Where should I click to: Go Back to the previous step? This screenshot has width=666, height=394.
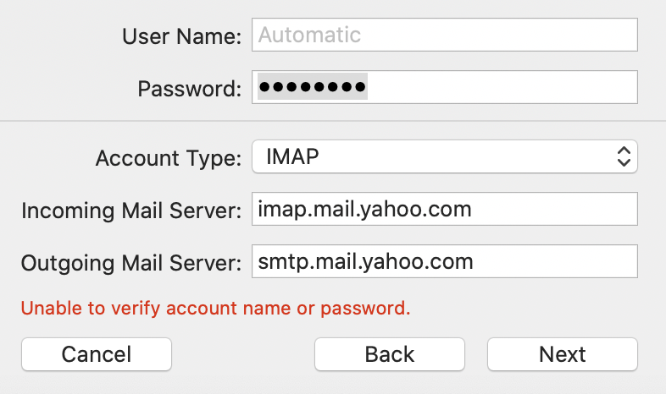click(390, 354)
